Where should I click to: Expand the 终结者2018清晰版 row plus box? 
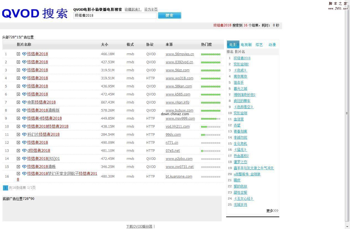18,110
